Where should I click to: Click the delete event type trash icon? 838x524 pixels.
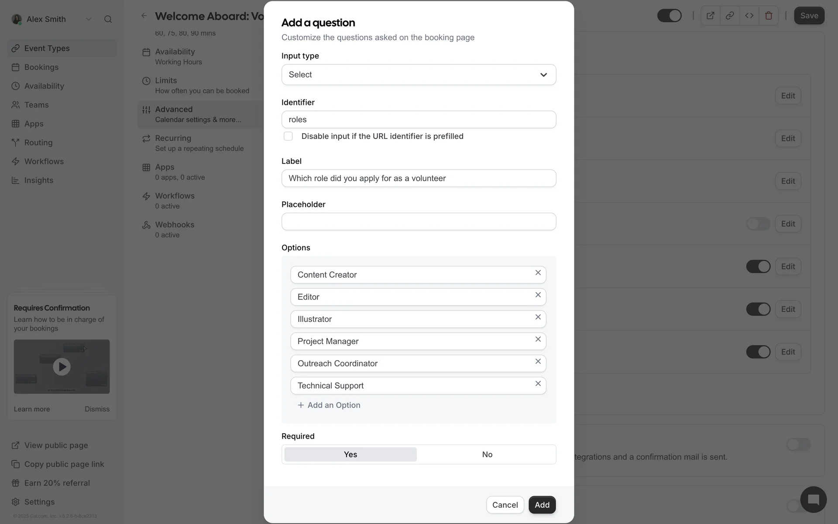pos(769,16)
